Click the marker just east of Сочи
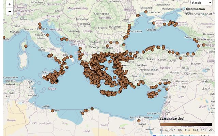Image resolution: width=218 pixels, height=136 pixels. point(195,40)
